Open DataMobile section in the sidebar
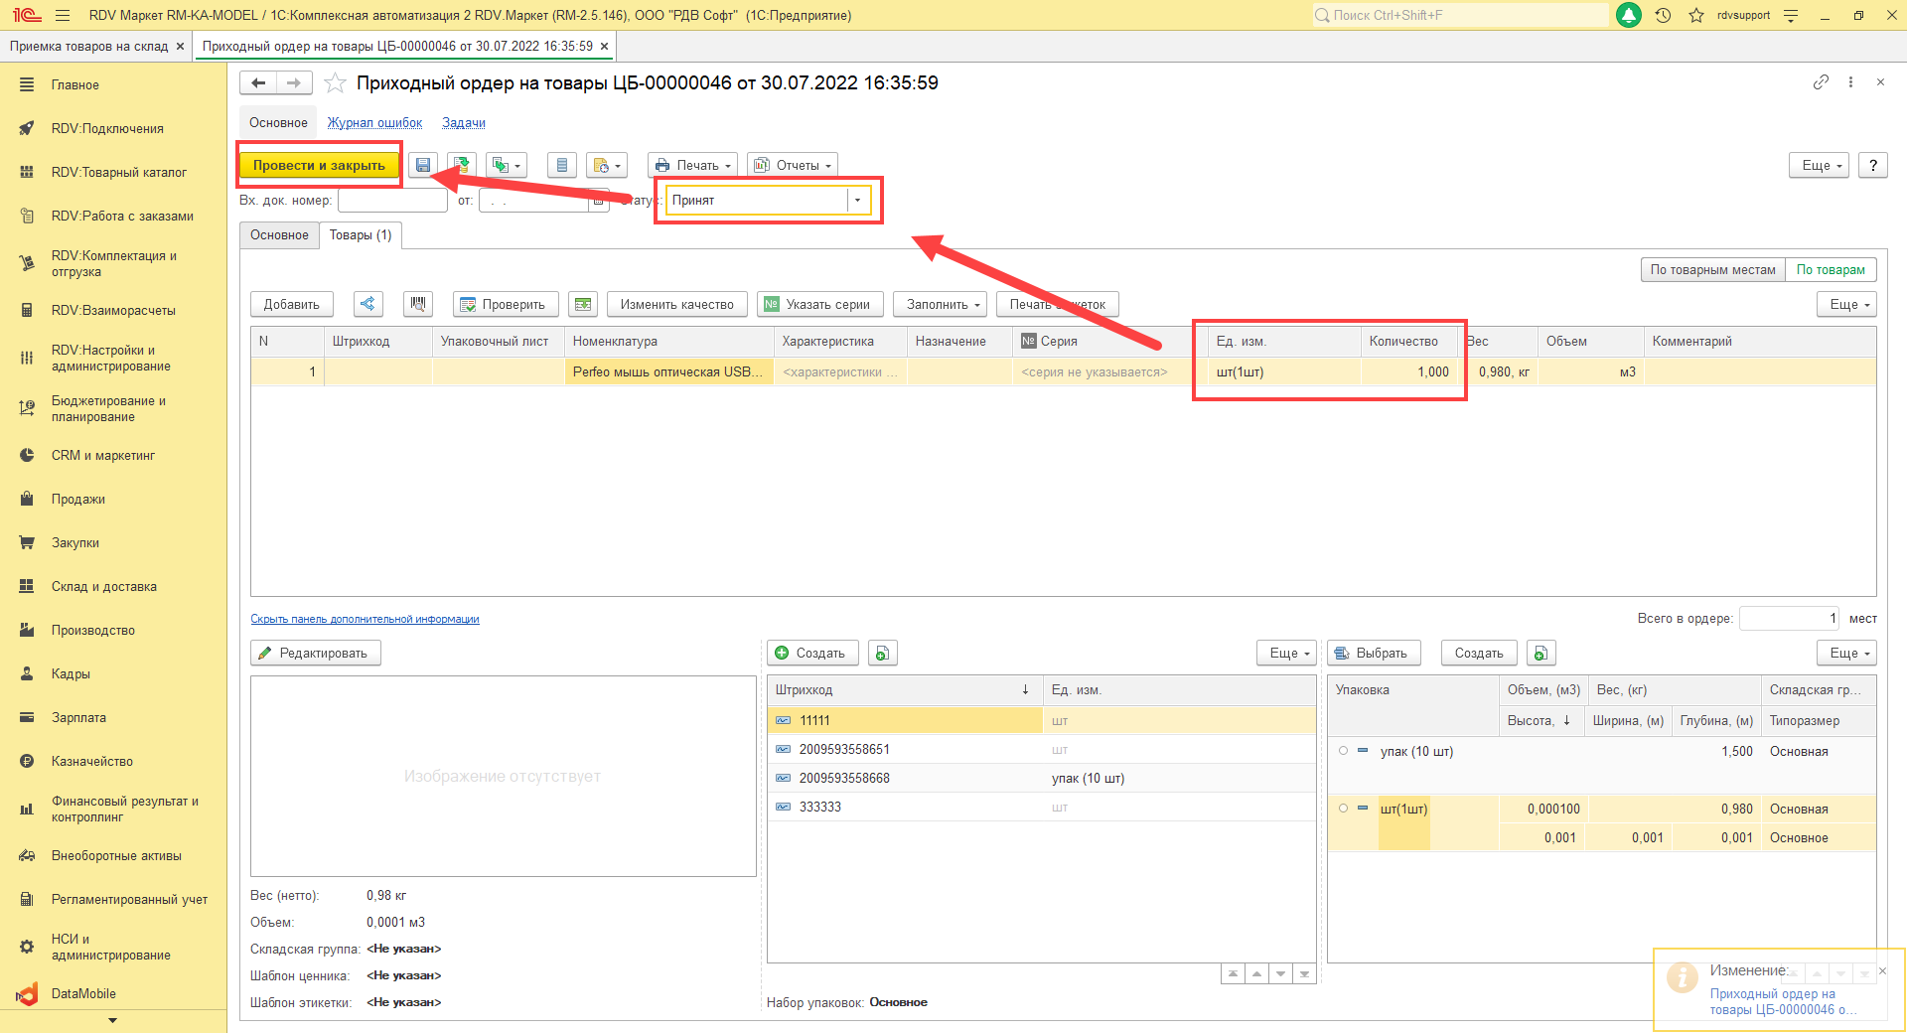The width and height of the screenshot is (1907, 1033). 83,993
